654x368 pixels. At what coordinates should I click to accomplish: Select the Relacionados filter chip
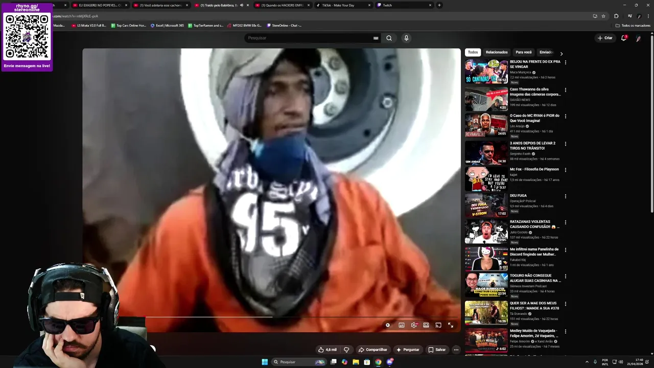tap(497, 52)
